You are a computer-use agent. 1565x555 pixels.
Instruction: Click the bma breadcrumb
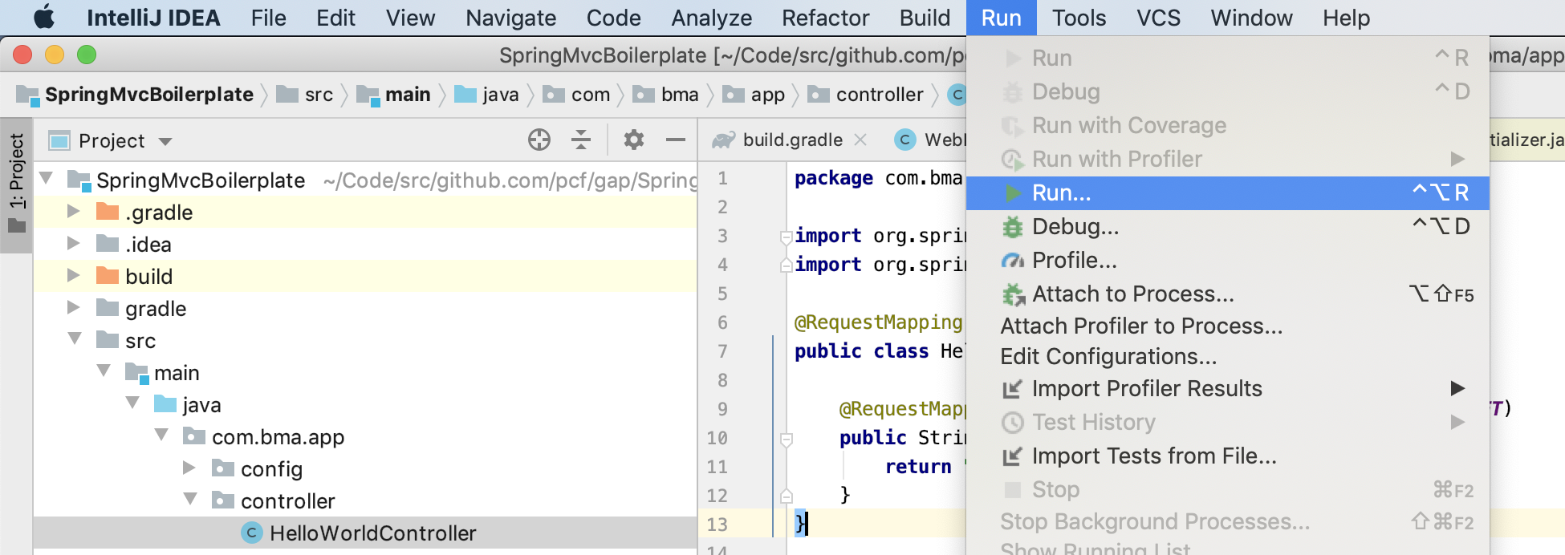coord(666,95)
